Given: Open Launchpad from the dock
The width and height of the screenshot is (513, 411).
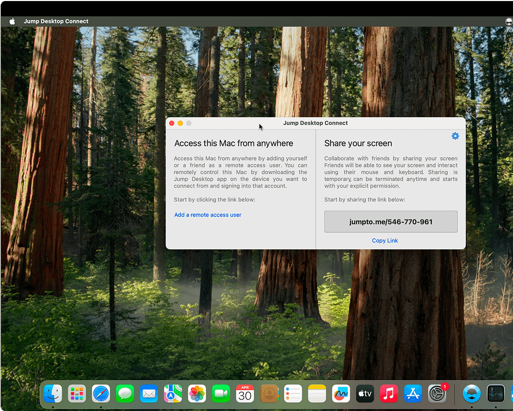Looking at the screenshot, I should [77, 394].
